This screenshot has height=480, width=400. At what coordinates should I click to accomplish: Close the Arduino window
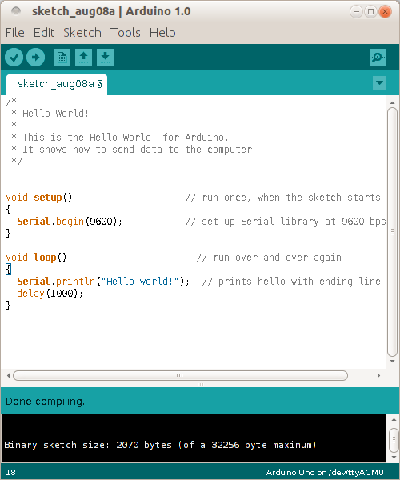385,12
